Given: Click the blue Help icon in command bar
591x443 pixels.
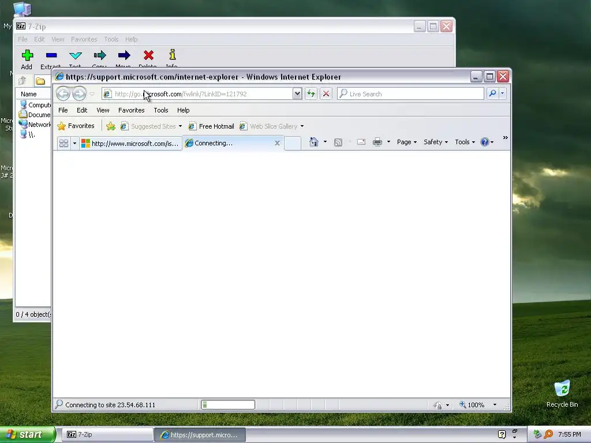Looking at the screenshot, I should click(x=484, y=142).
